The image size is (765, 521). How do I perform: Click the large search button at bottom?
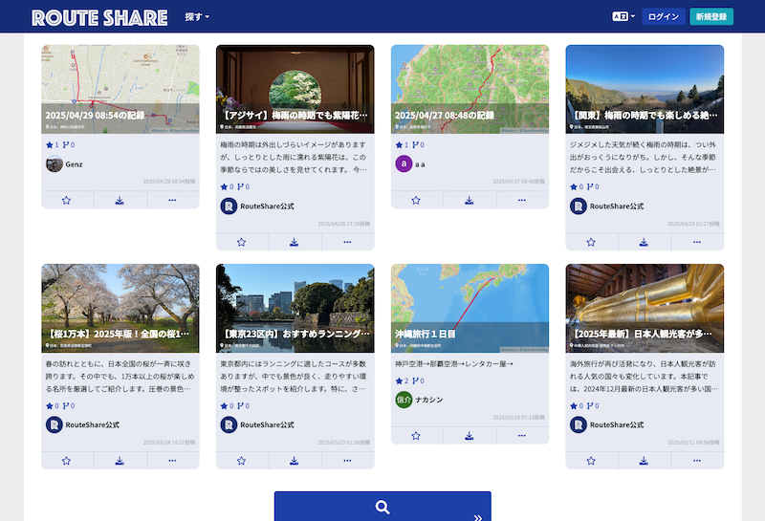coord(382,507)
